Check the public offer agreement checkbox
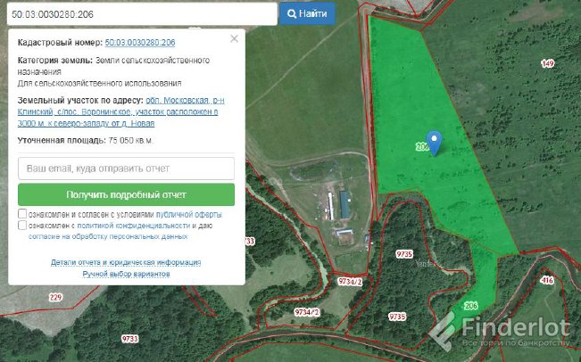Viewport: 581px width, 362px height. (22, 215)
